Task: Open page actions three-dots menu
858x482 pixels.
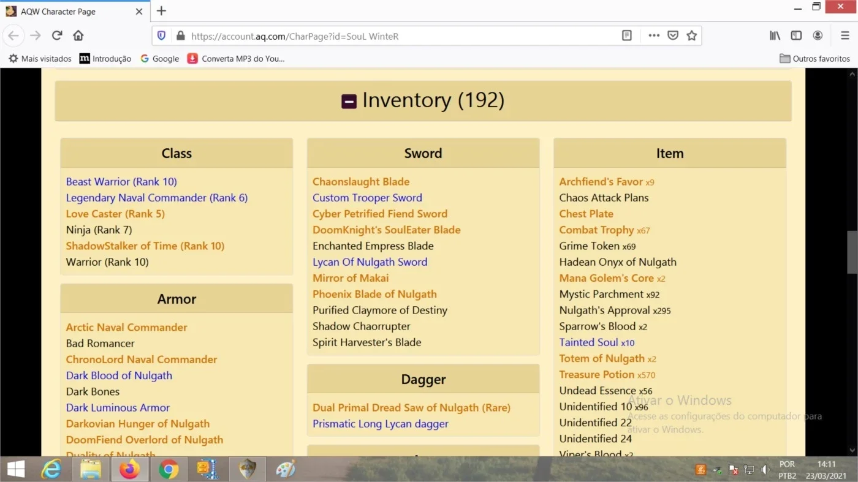Action: pos(654,36)
